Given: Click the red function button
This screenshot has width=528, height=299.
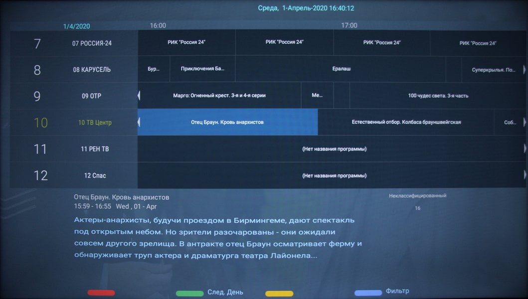Looking at the screenshot, I should (101, 293).
